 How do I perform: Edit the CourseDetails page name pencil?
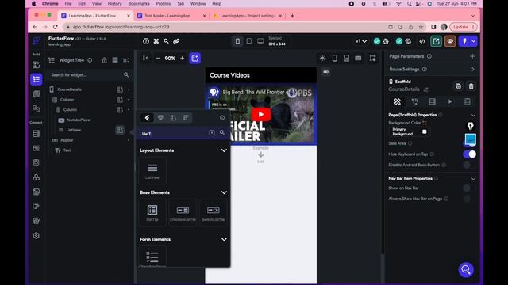(426, 89)
